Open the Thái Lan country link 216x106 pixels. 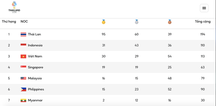point(34,34)
